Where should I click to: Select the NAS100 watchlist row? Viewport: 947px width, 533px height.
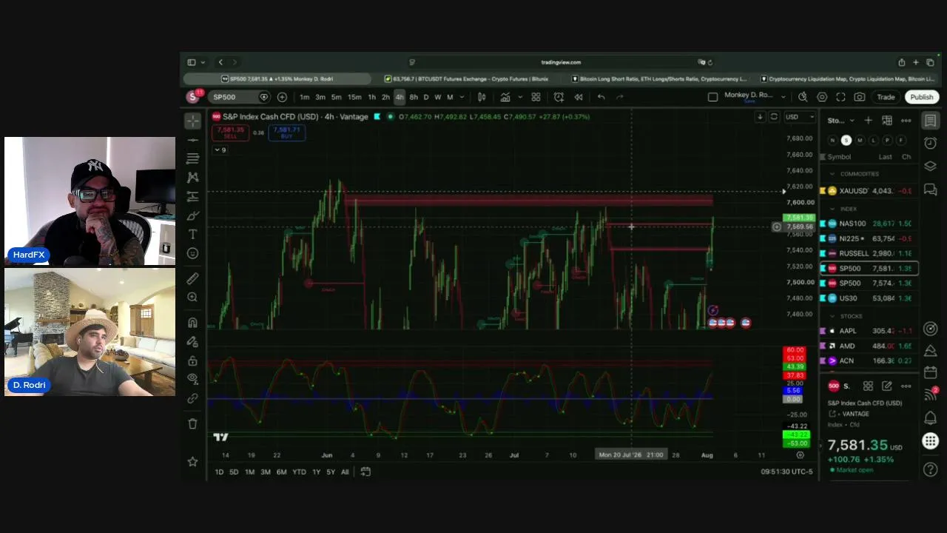tap(869, 224)
